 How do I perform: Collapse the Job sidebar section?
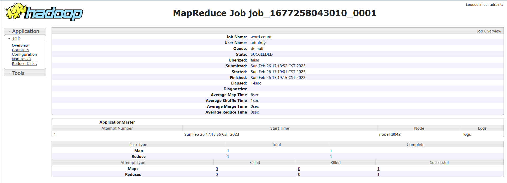(x=25, y=39)
